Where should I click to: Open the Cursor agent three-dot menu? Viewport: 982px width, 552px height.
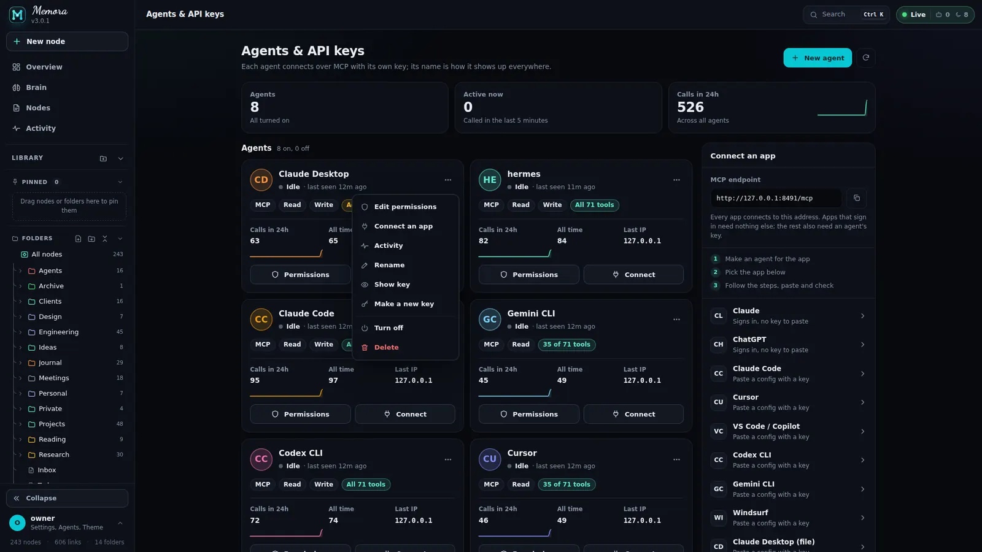tap(676, 459)
